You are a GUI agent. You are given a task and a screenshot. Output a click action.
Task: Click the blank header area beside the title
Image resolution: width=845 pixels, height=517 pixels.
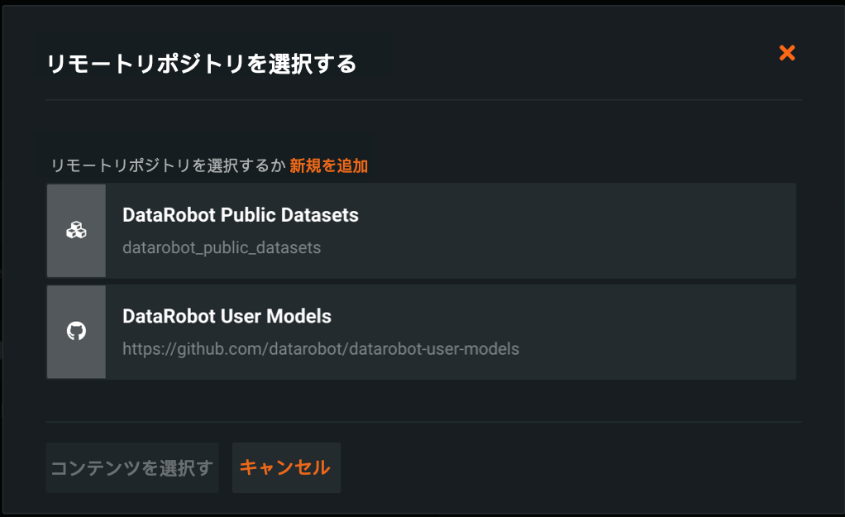click(562, 64)
